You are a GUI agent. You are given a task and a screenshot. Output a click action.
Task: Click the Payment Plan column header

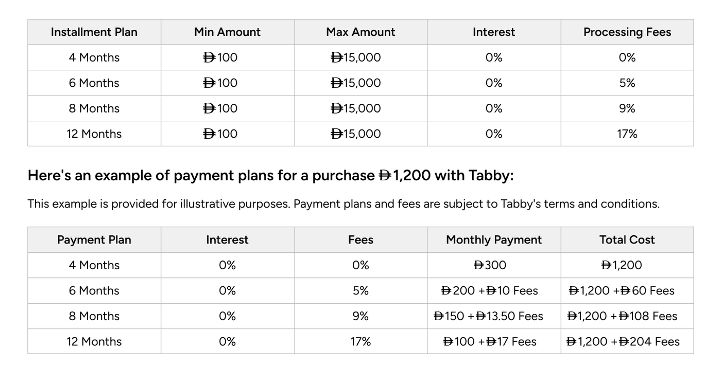(94, 240)
